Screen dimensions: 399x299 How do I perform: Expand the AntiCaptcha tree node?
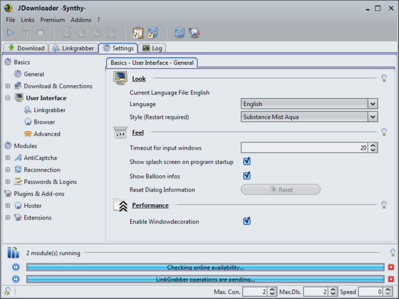pos(8,157)
